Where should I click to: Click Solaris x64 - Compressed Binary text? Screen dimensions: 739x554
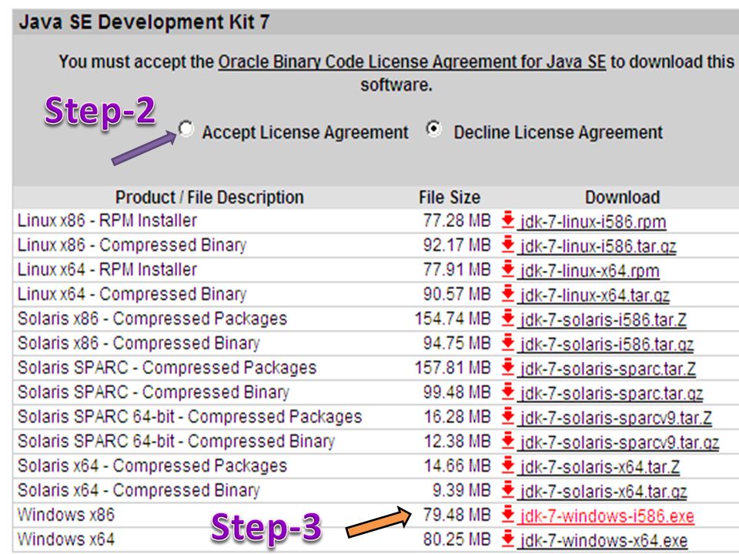(139, 490)
